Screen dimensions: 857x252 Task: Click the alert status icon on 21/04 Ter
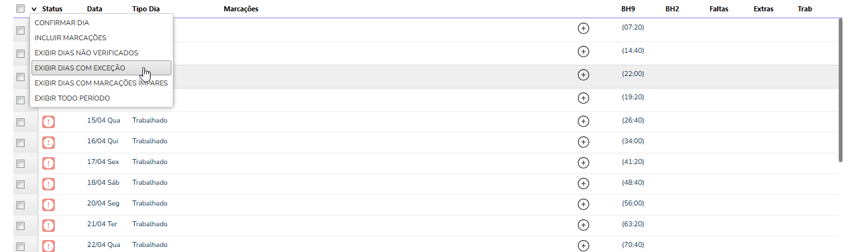tap(49, 225)
